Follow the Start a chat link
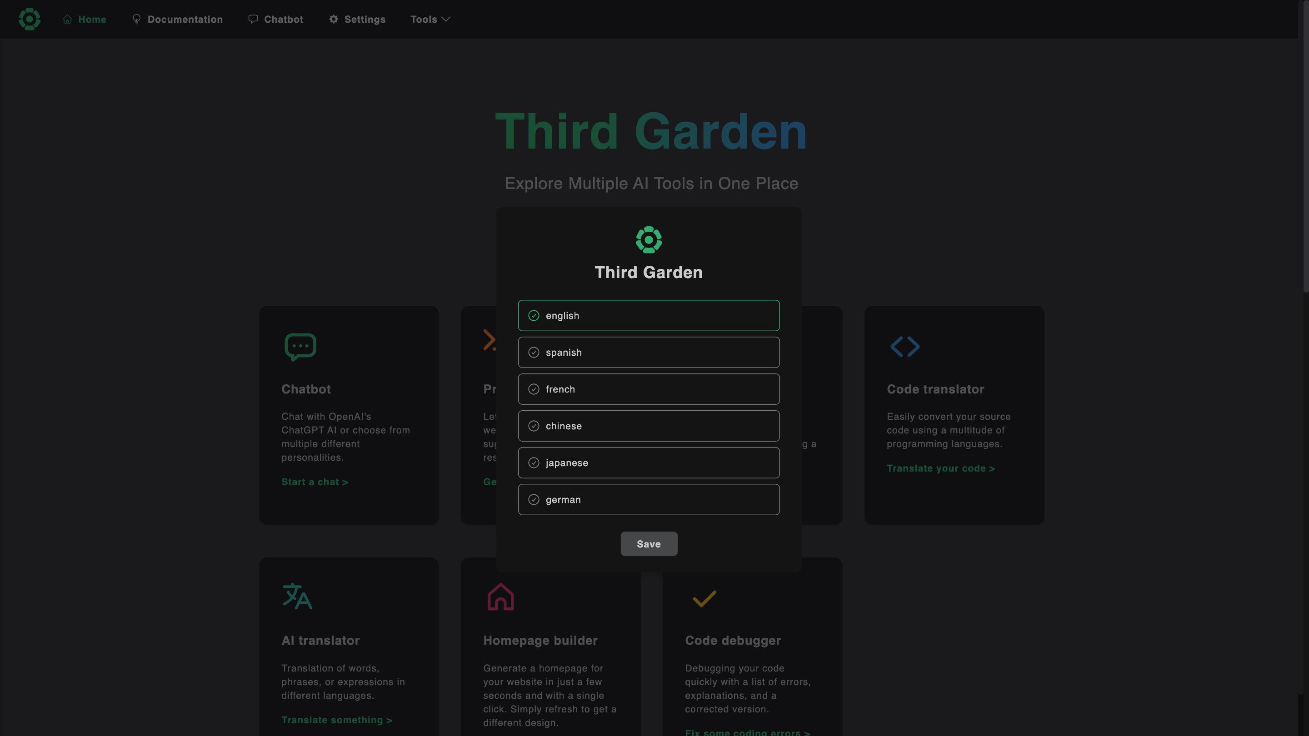 point(314,482)
